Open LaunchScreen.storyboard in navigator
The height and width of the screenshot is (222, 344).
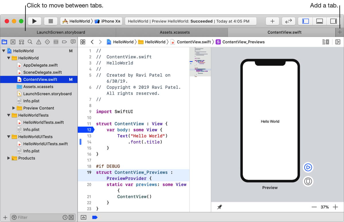[39, 94]
